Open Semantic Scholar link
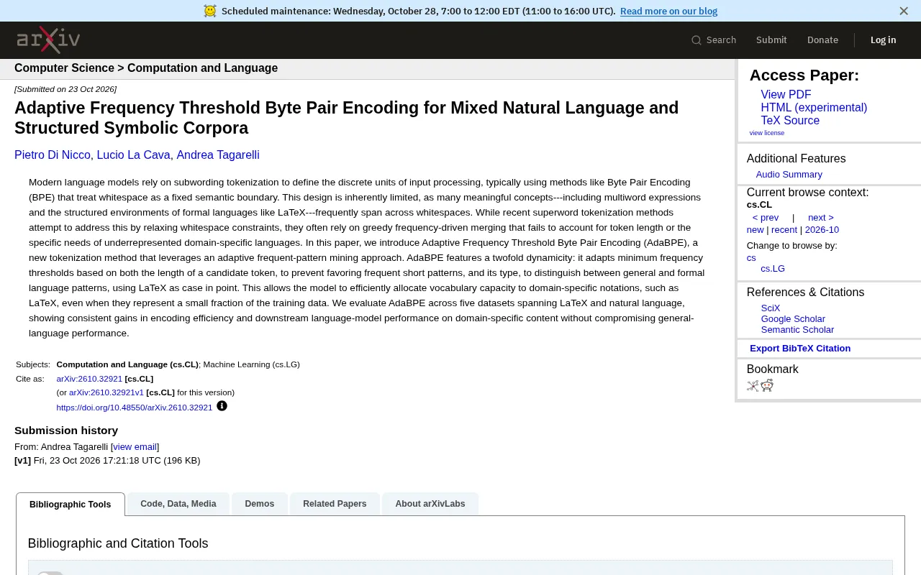Image resolution: width=921 pixels, height=575 pixels. coord(797,330)
